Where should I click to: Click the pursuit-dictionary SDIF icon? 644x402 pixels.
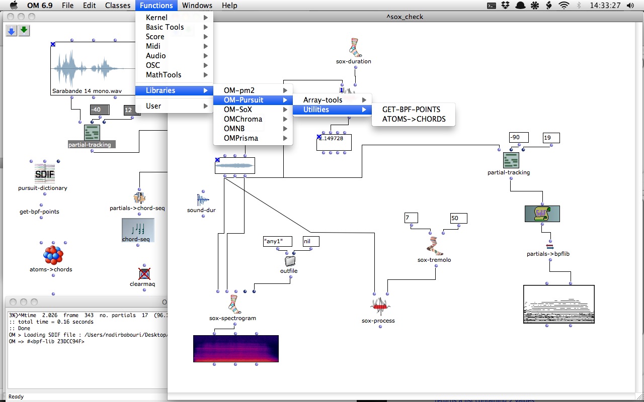(x=44, y=173)
